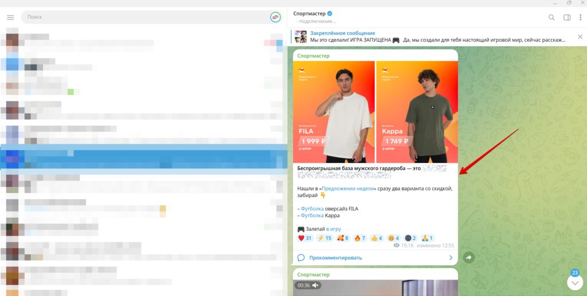Open the FILA t-shirt promo image
This screenshot has height=296, width=587.
pos(334,111)
